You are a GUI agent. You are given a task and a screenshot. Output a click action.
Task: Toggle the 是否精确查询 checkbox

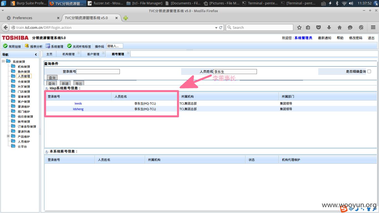click(x=369, y=71)
